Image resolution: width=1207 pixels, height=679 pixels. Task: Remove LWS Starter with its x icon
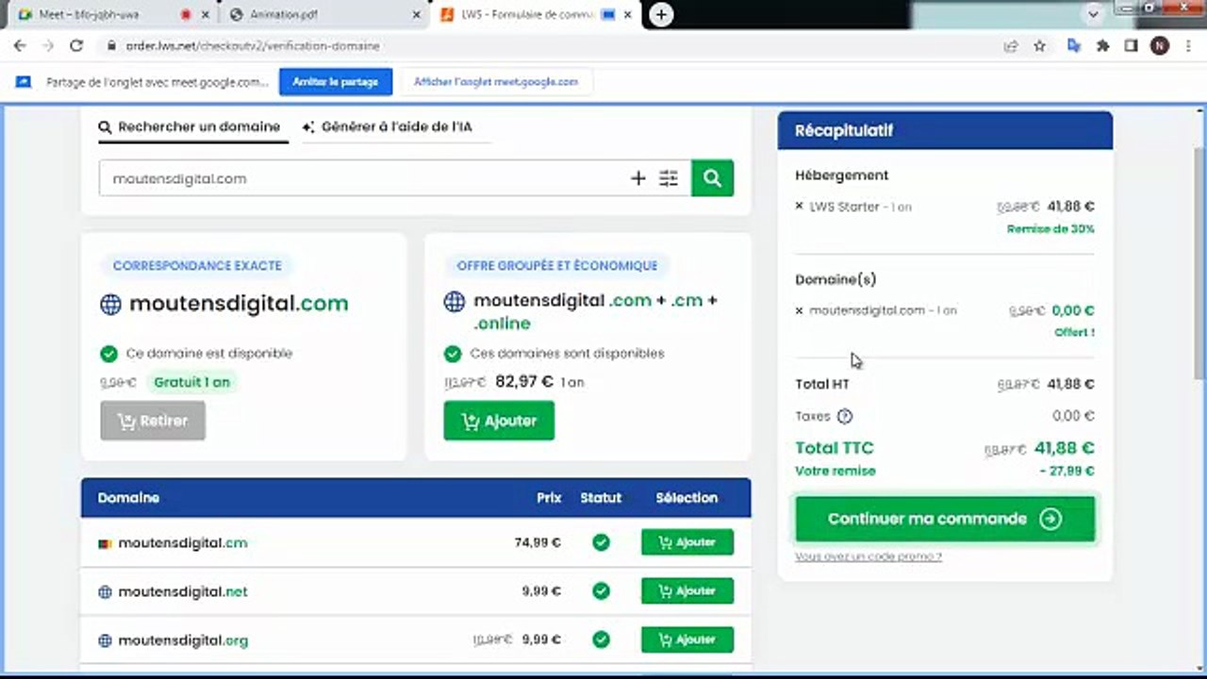coord(800,207)
